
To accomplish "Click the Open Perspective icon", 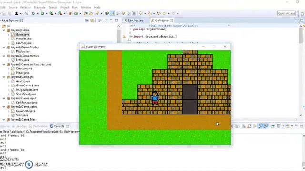I will [x=302, y=14].
